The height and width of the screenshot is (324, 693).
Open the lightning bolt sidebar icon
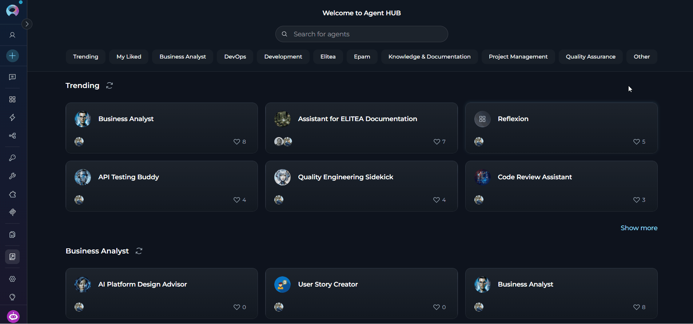tap(12, 117)
